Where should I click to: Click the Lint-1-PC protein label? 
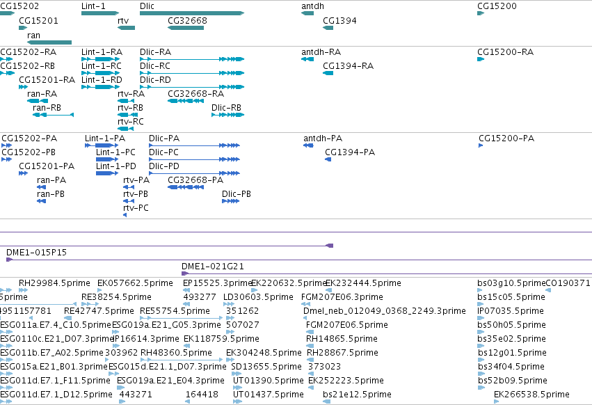(x=115, y=152)
